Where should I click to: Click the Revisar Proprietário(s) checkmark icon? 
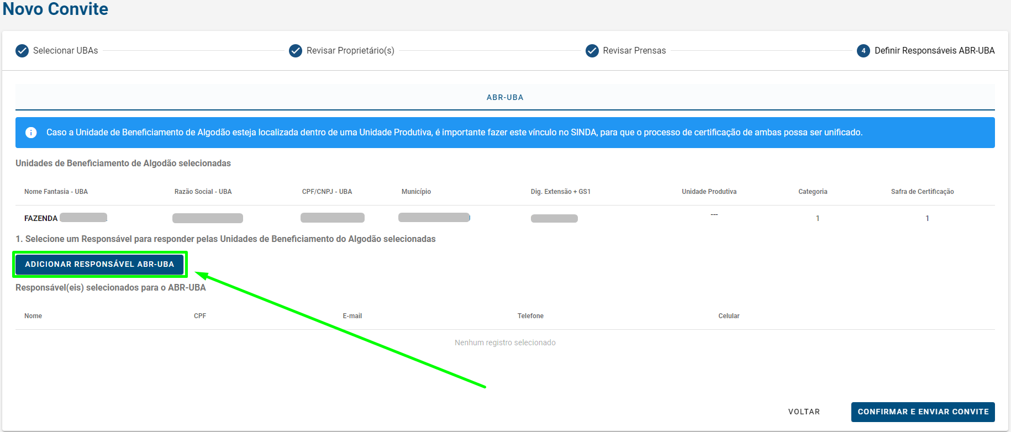pyautogui.click(x=296, y=51)
